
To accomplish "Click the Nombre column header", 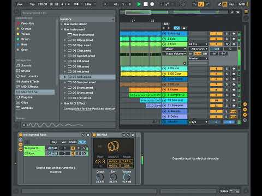I will click(87, 19).
